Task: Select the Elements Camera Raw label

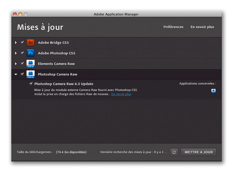Action: tap(56, 64)
